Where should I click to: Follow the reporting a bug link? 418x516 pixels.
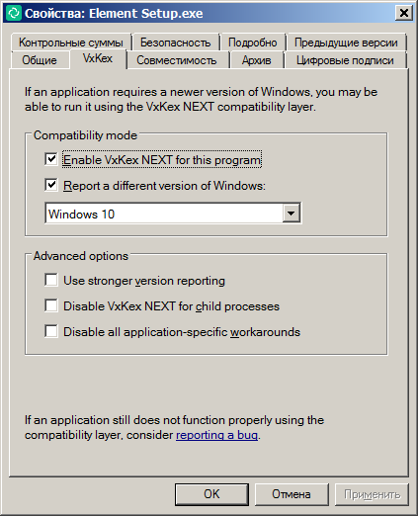coord(216,435)
